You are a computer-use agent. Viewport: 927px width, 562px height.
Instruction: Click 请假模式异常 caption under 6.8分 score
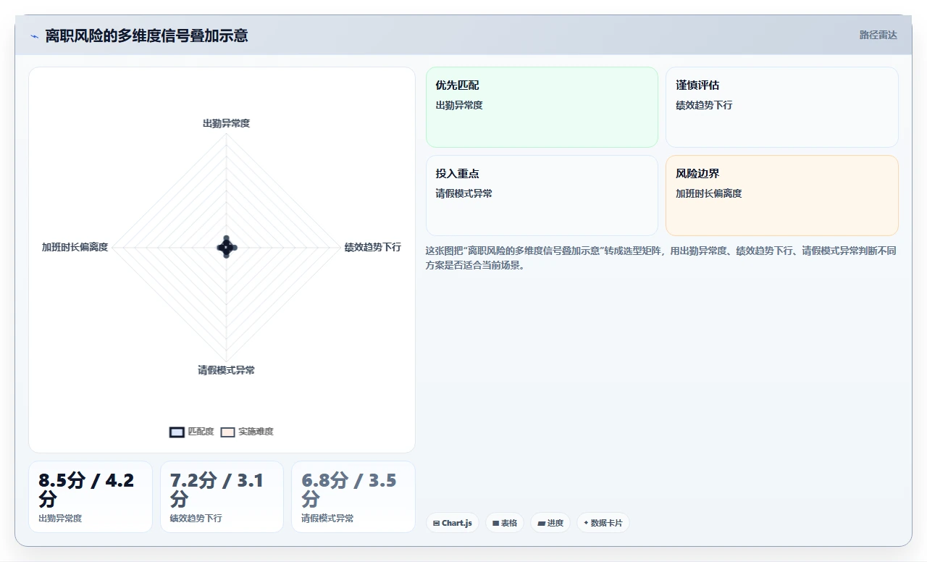point(327,519)
